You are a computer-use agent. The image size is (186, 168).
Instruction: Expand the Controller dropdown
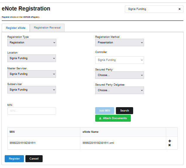pyautogui.click(x=119, y=60)
